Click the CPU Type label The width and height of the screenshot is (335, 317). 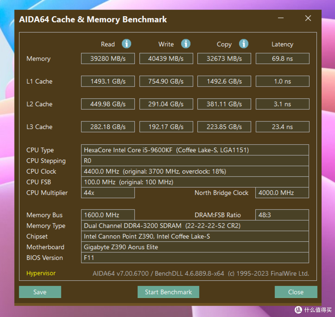[40, 150]
